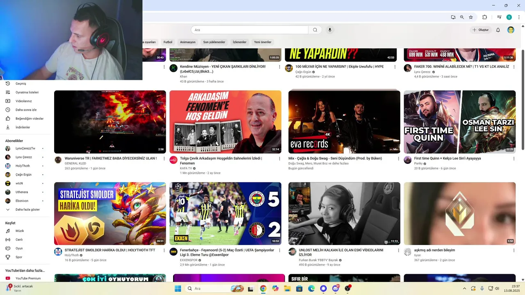Viewport: 525px width, 295px height.
Task: Open options menu for Tolga Çevik video
Action: point(280,159)
